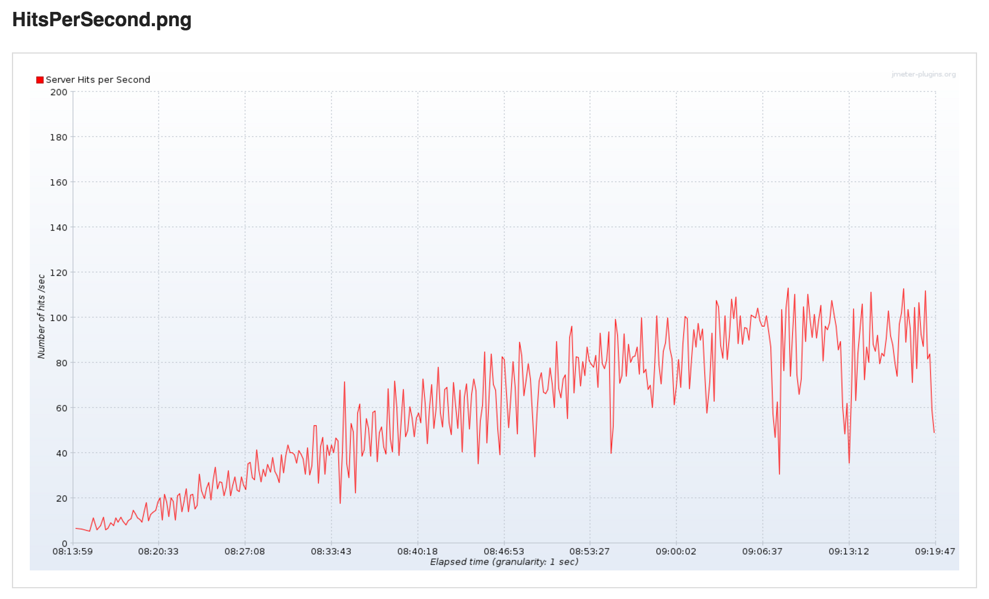Click the 200 y-axis label
Screen dimensions: 989x599
click(58, 92)
